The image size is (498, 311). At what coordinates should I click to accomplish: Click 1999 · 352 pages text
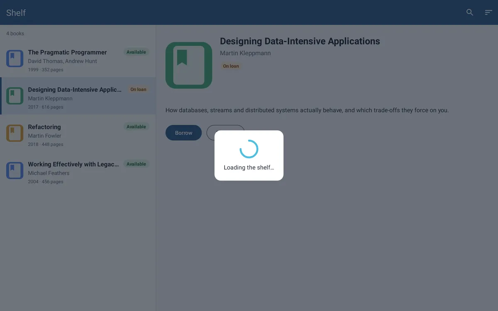tap(46, 70)
